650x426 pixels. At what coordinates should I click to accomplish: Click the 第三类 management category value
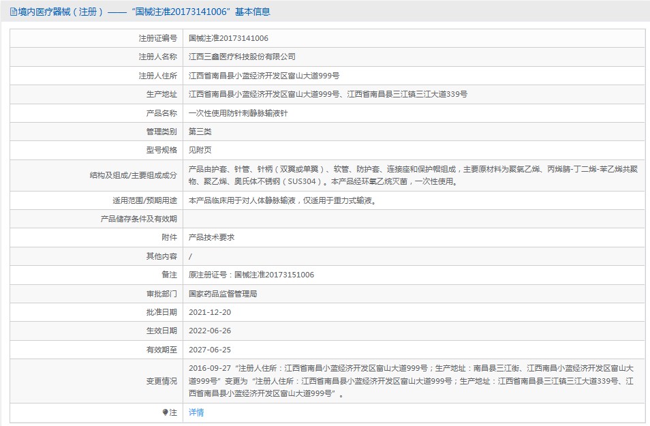coord(200,132)
